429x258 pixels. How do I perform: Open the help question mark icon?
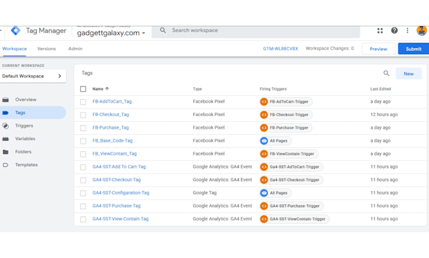[394, 30]
